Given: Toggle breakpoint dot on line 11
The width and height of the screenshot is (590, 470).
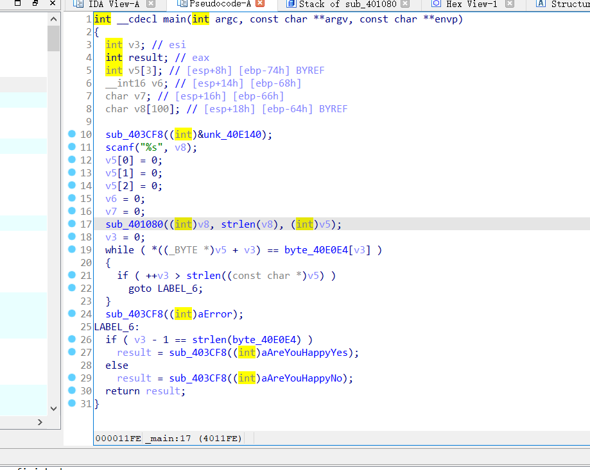Looking at the screenshot, I should pyautogui.click(x=72, y=147).
